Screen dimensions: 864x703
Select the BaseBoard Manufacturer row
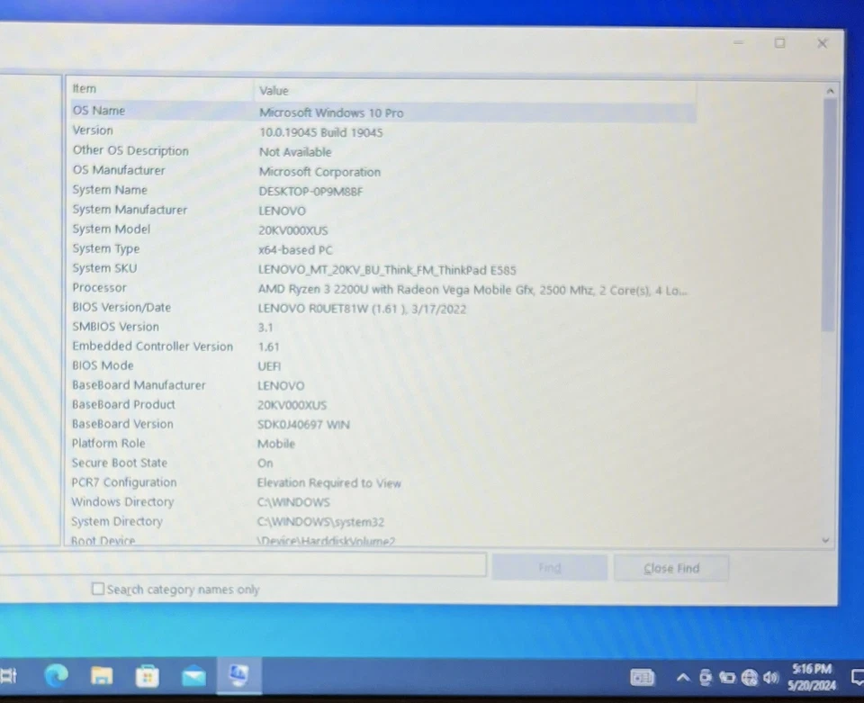pyautogui.click(x=383, y=385)
